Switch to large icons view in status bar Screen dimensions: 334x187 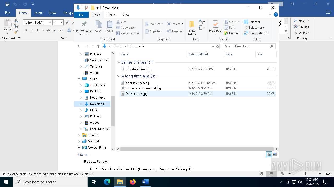[x=275, y=155]
